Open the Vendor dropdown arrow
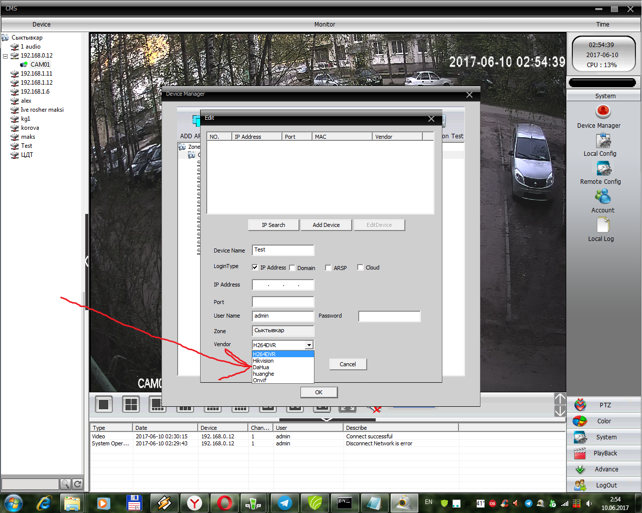642x513 pixels. pyautogui.click(x=309, y=345)
